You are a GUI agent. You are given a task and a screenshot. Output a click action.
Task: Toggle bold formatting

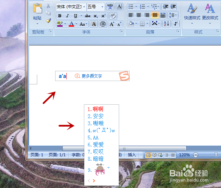pos(60,16)
